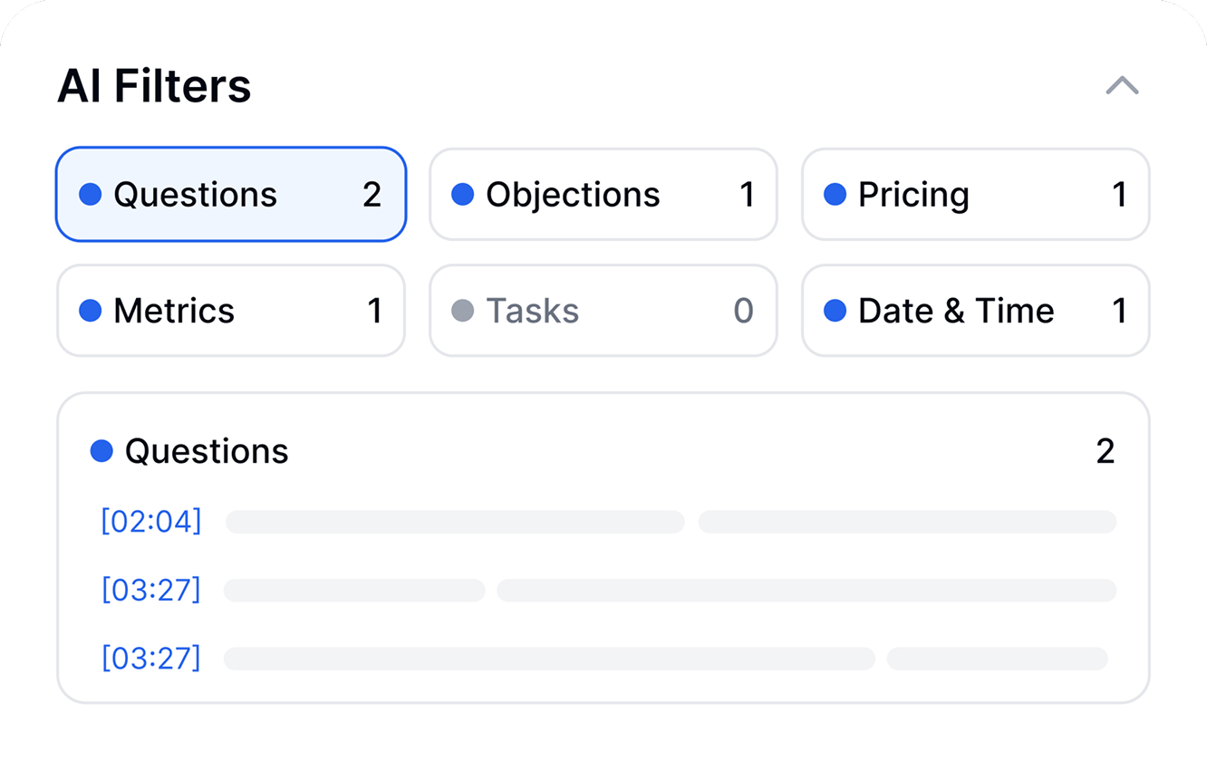Click the count badge on Questions chip
This screenshot has height=761, width=1207.
point(372,195)
